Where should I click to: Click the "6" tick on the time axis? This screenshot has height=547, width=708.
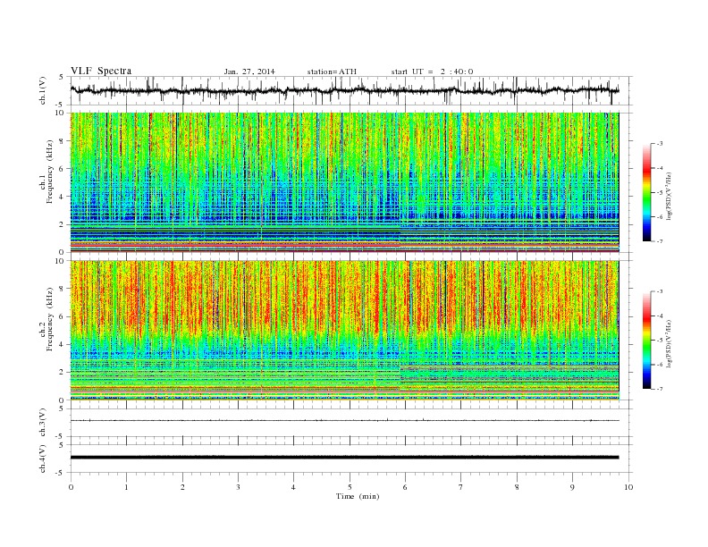point(406,487)
